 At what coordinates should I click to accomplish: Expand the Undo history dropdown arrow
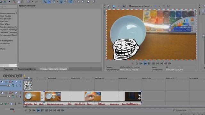[32, 2]
